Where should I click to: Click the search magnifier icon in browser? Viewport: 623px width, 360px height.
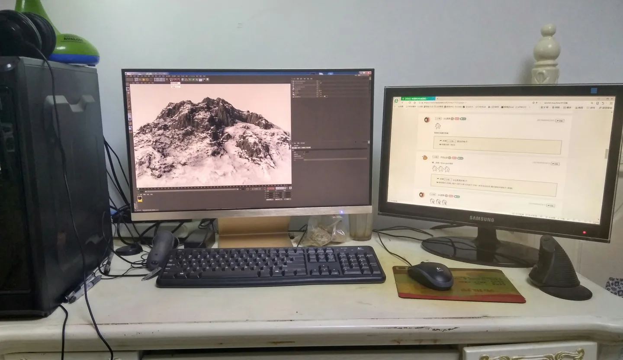(591, 103)
